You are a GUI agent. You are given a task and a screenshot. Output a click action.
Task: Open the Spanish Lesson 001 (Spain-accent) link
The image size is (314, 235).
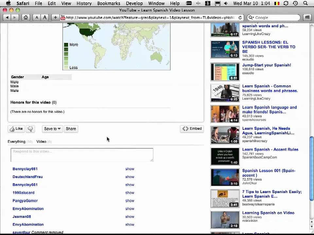[x=269, y=173]
